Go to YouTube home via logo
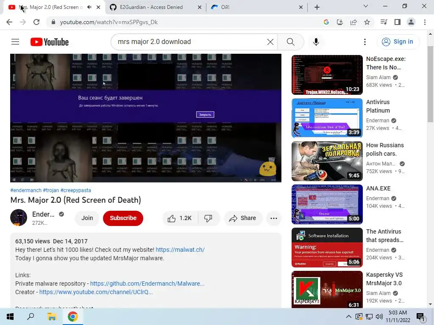Viewport: 434px width, 325px height. point(50,42)
